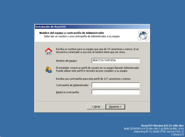Image resolution: width=185 pixels, height=137 pixels.
Task: Click the 'Instalación de ReactOS' title bar
Action: [x=92, y=27]
